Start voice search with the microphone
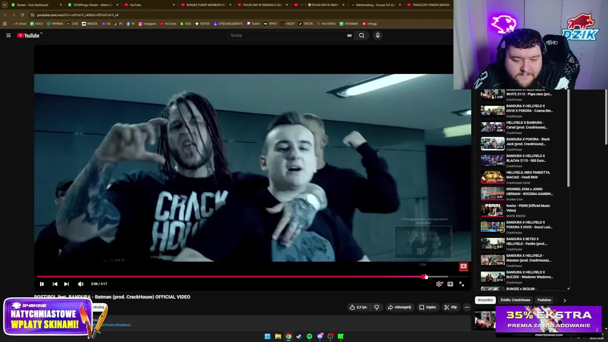The height and width of the screenshot is (342, 608). tap(378, 35)
